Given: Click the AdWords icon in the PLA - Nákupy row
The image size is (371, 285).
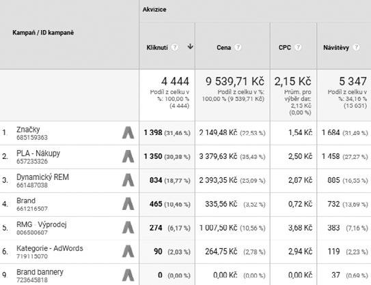Looking at the screenshot, I should (128, 157).
